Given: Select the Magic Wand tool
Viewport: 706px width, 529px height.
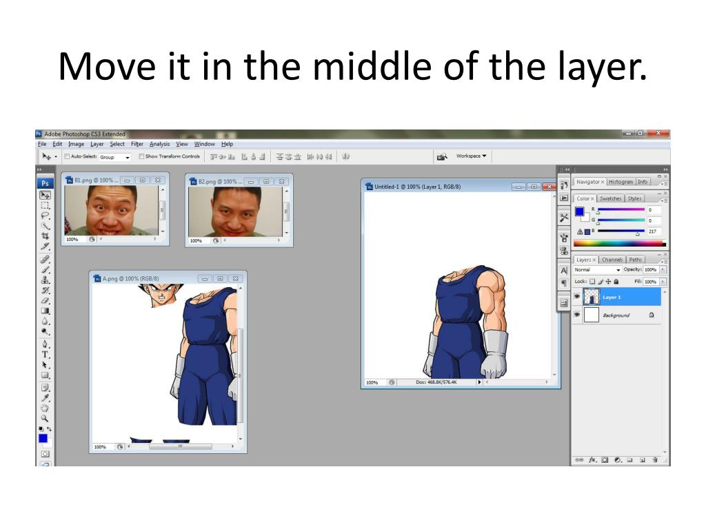Looking at the screenshot, I should pyautogui.click(x=45, y=225).
